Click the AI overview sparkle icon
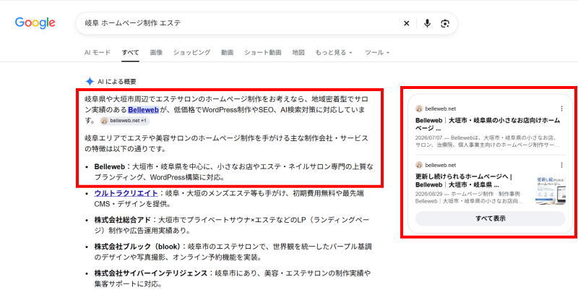 [90, 82]
